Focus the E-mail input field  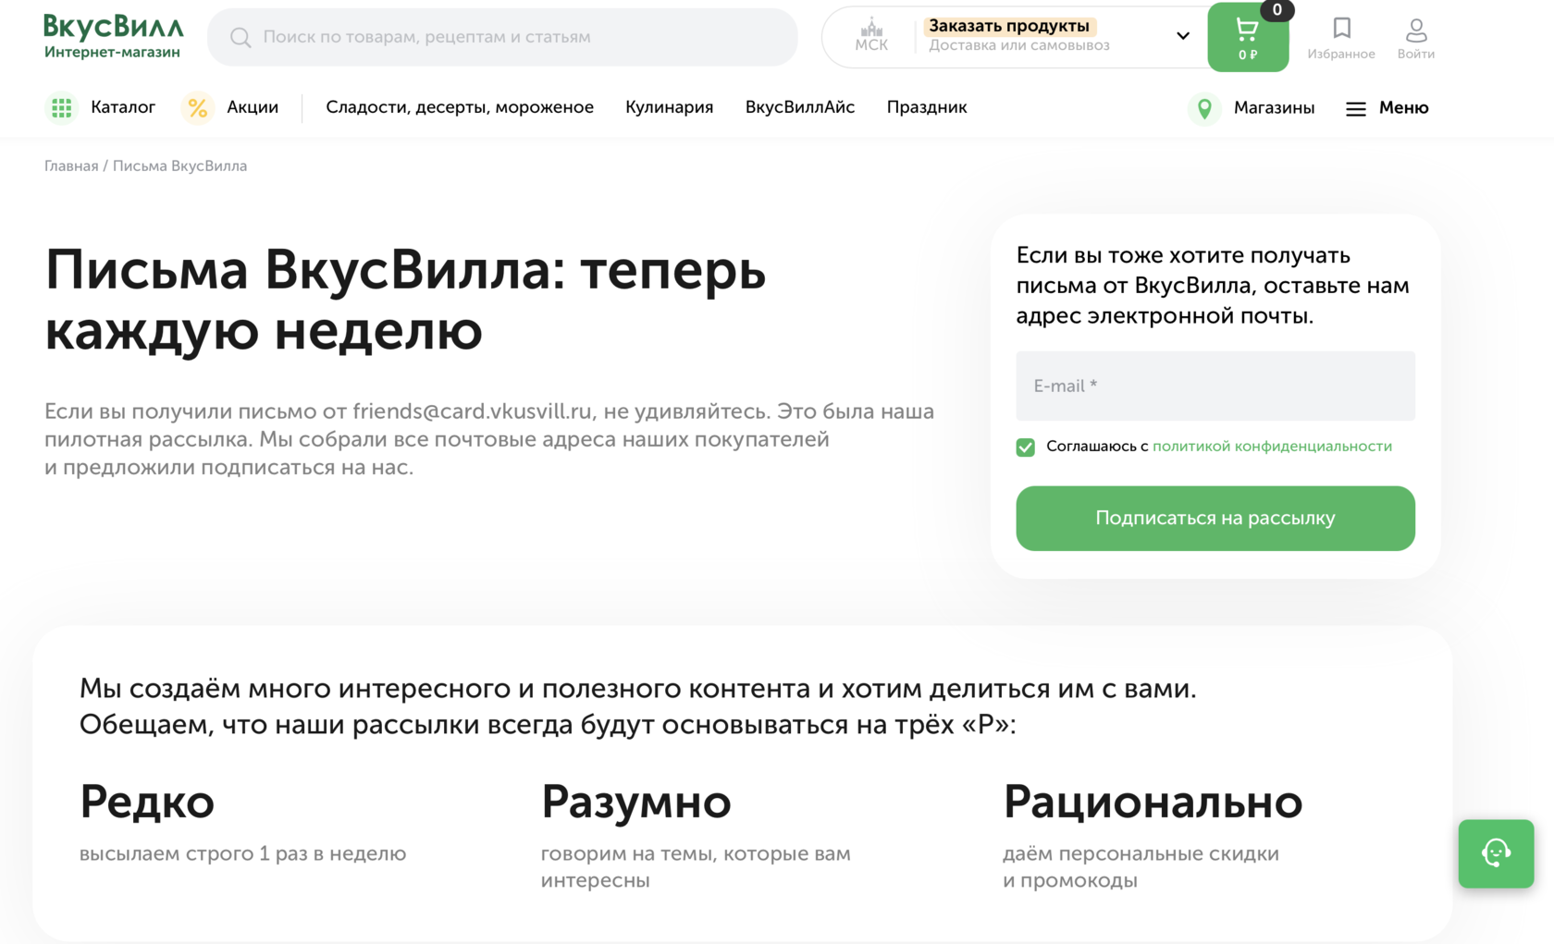pos(1215,386)
